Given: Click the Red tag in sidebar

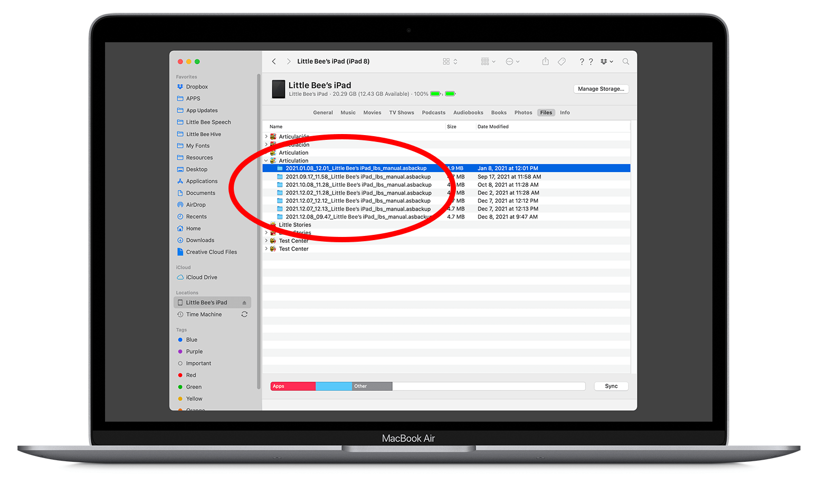Looking at the screenshot, I should pyautogui.click(x=187, y=375).
